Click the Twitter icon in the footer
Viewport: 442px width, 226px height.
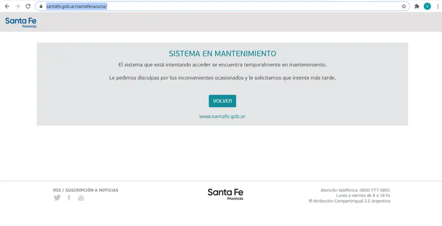tap(57, 197)
